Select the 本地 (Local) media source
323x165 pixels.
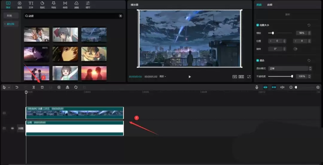11,15
